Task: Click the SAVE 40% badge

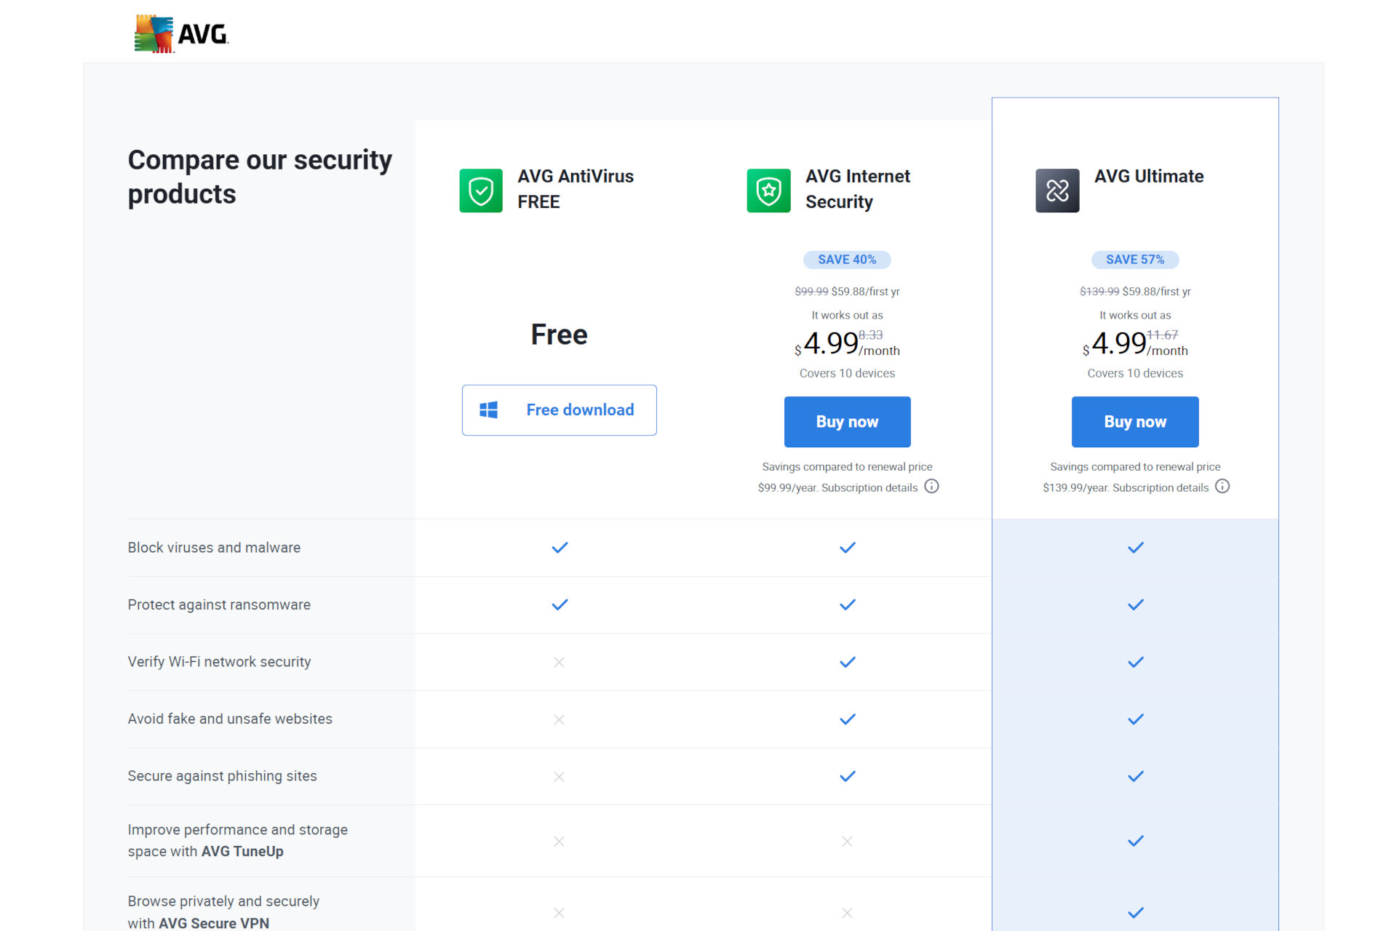Action: click(x=847, y=260)
